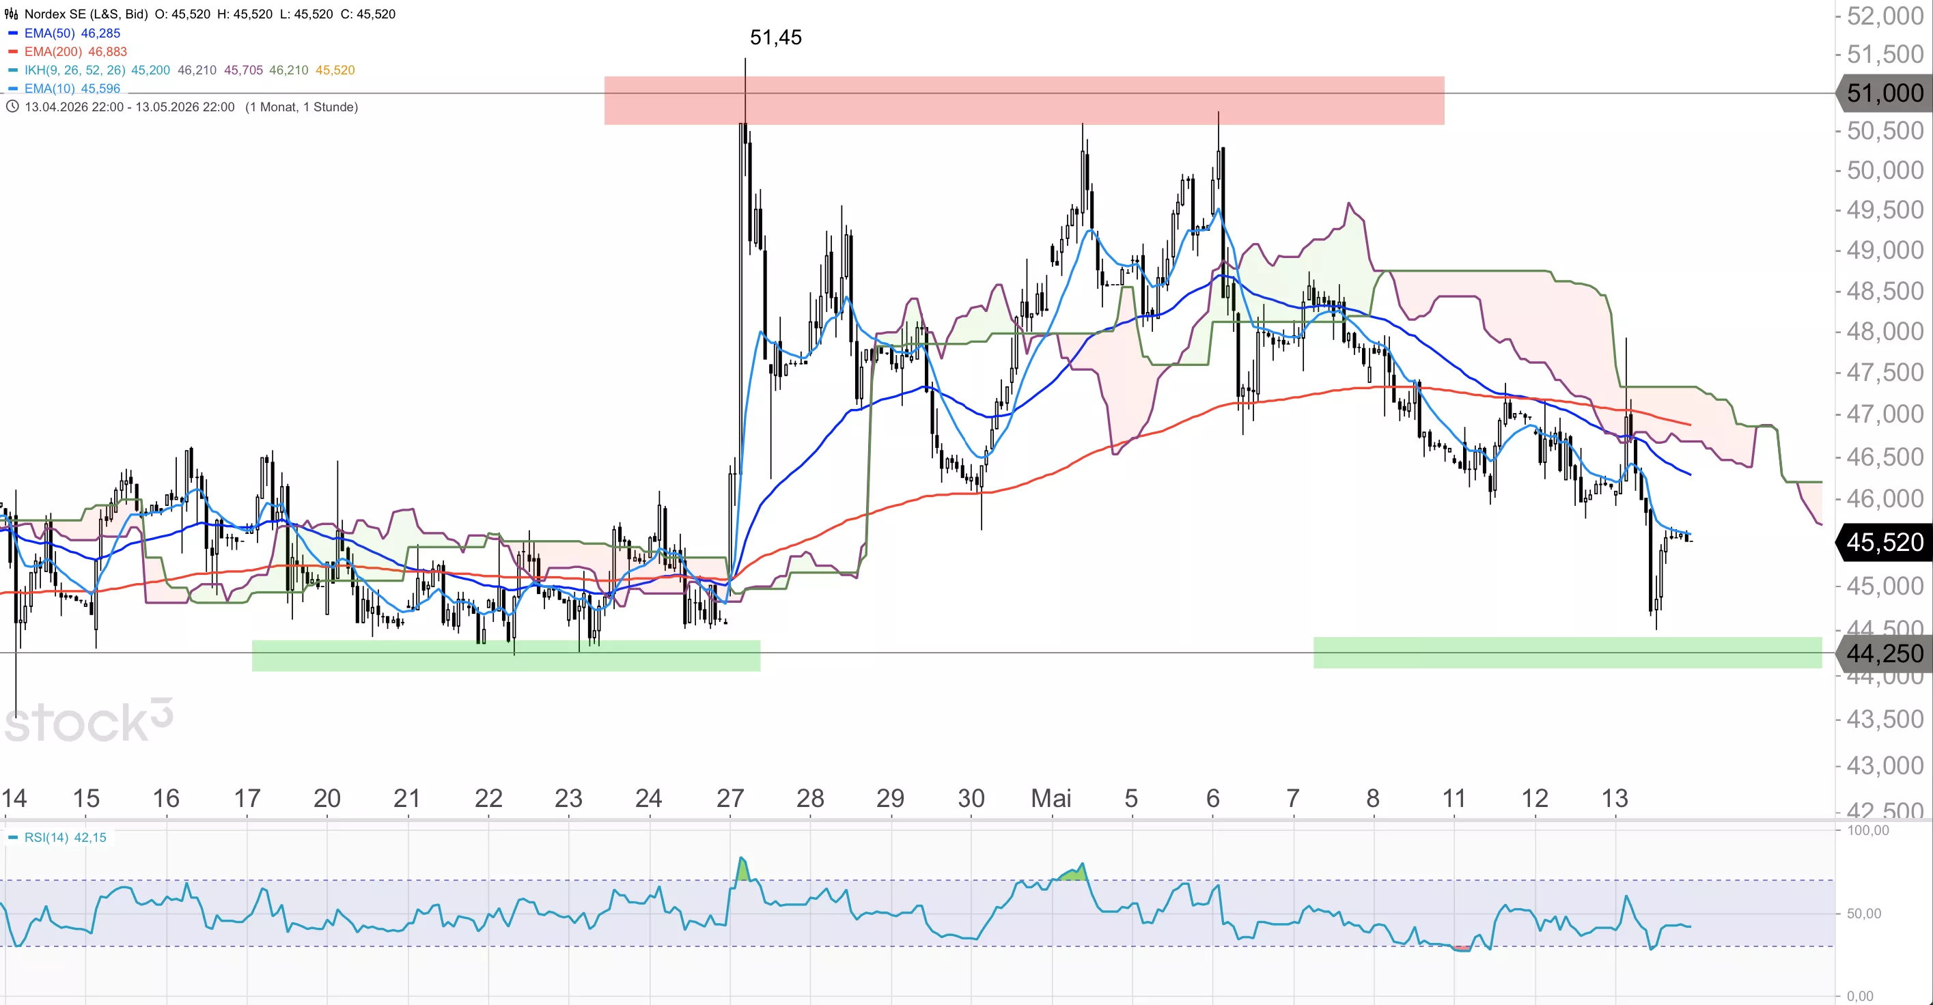Select the right green support zone rectangle
Viewport: 1933px width, 1005px height.
1568,653
